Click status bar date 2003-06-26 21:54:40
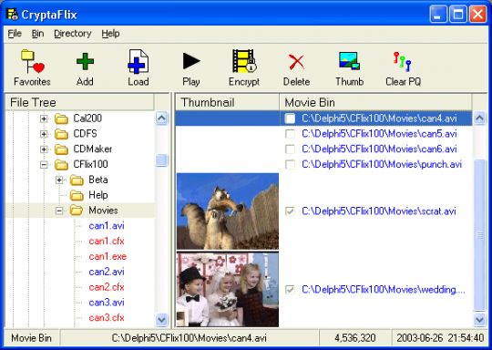 (440, 338)
